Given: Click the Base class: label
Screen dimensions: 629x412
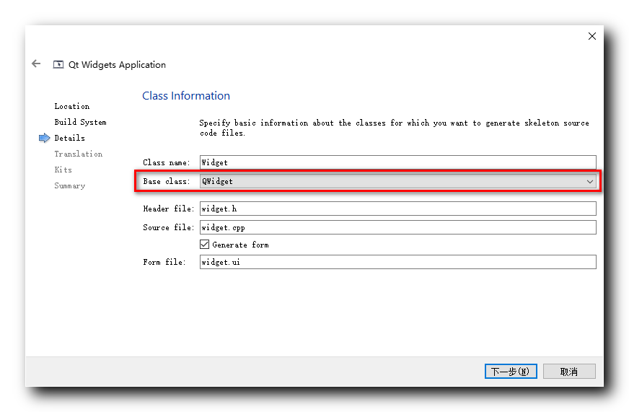Looking at the screenshot, I should 167,181.
